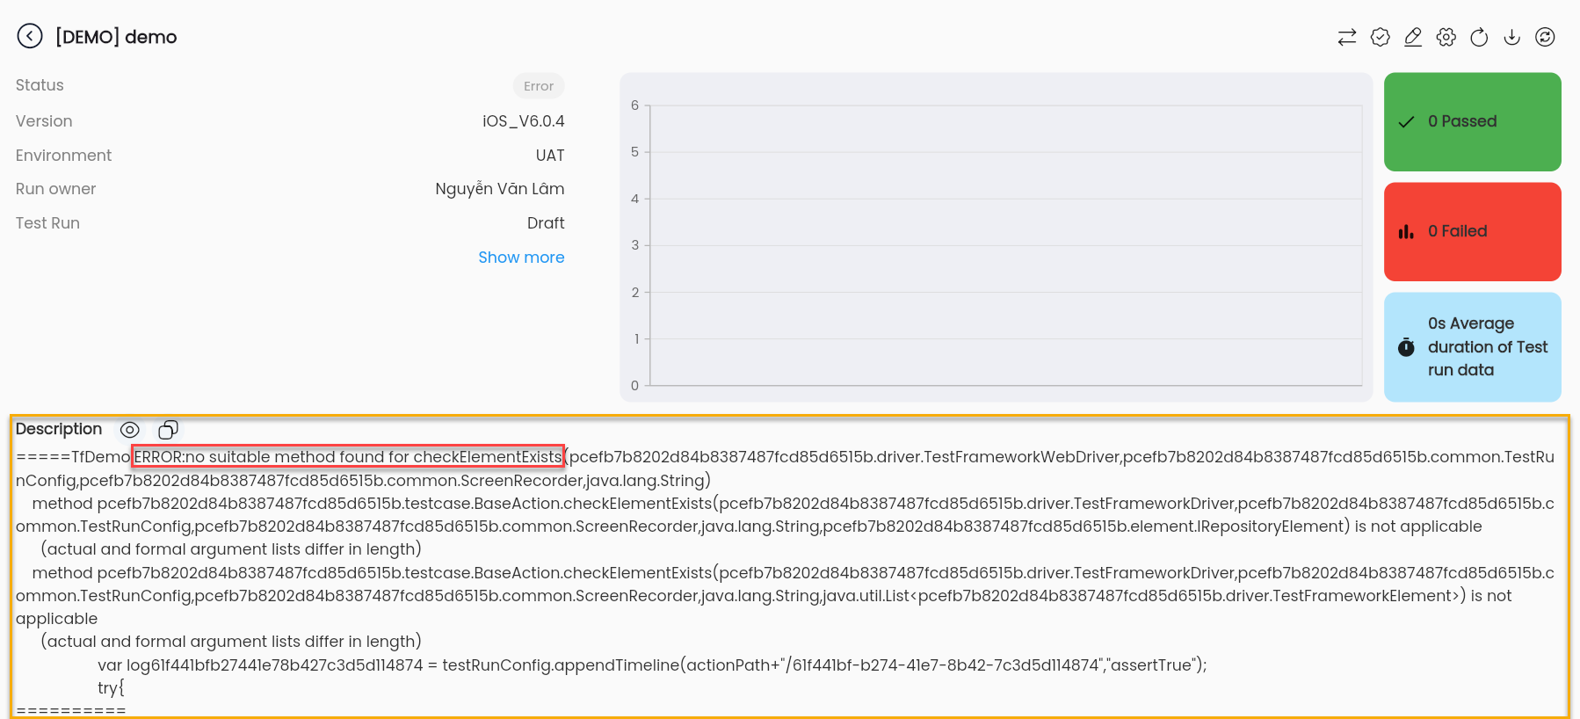Click the [DEMO] demo page title
1580x719 pixels.
(116, 37)
